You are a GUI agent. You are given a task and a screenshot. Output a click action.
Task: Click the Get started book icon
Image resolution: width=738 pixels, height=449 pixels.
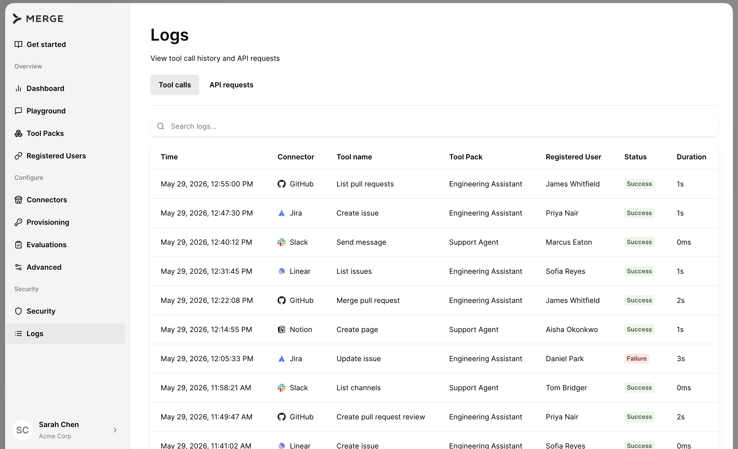pyautogui.click(x=18, y=44)
